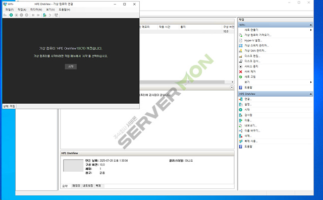323x200 pixels.
Task: Click the green Start icon in the VM connection toolbar
Action: pos(11,15)
